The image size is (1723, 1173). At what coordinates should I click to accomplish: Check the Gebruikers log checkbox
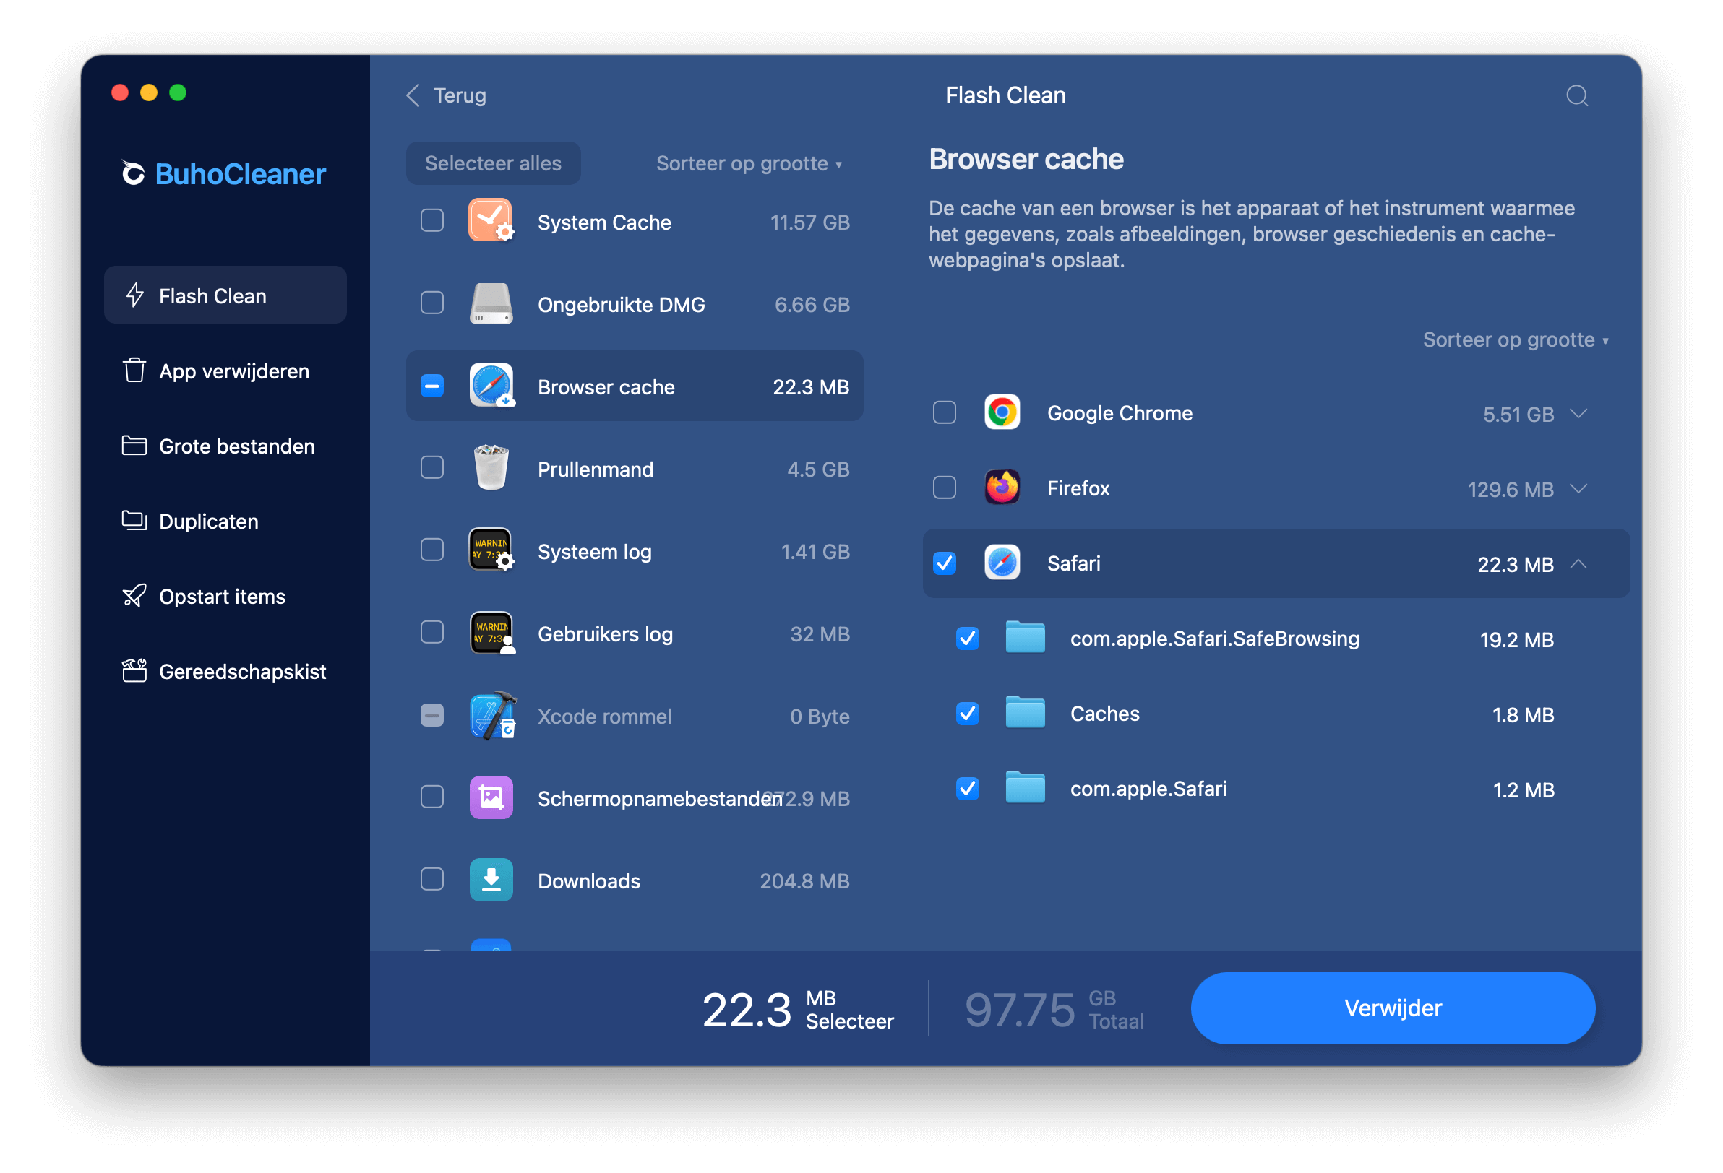pos(431,632)
